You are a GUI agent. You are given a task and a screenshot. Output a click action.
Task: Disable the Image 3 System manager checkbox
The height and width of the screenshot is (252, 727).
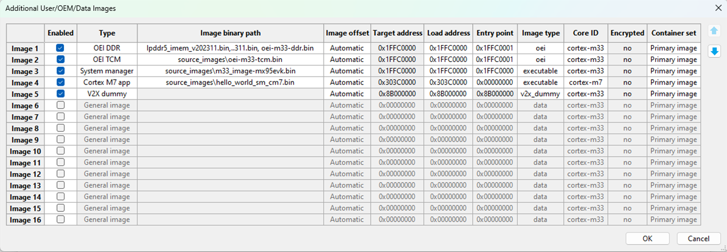click(x=60, y=71)
